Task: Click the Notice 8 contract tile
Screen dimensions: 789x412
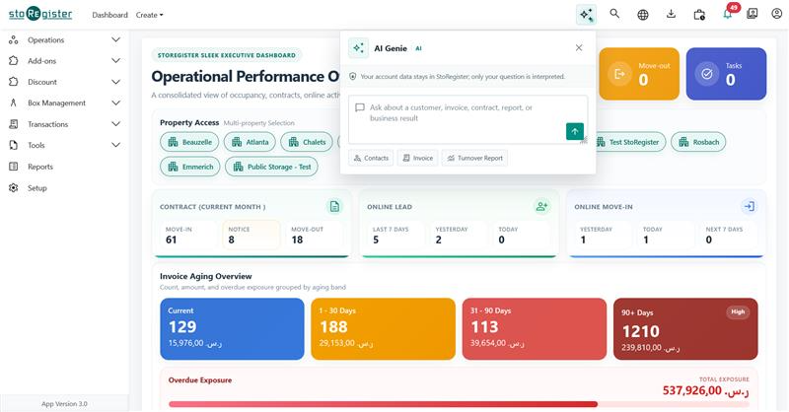Action: click(251, 235)
